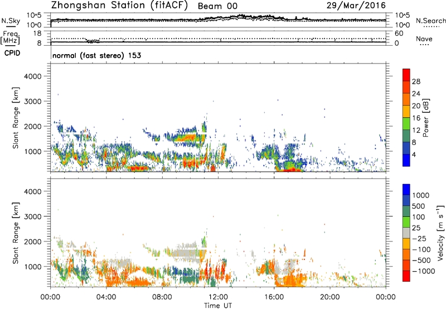The height and width of the screenshot is (309, 446).
Task: Select the 'Beam 00' label
Action: [x=217, y=6]
